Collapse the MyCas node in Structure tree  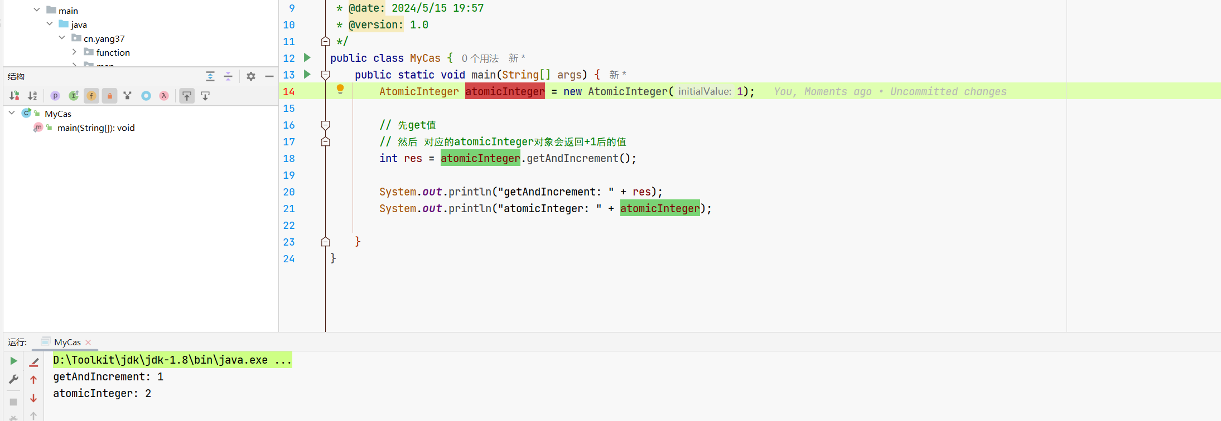12,113
